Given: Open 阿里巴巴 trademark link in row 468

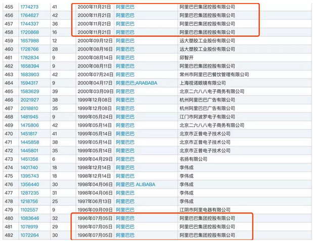Looking at the screenshot, I should point(125,117).
